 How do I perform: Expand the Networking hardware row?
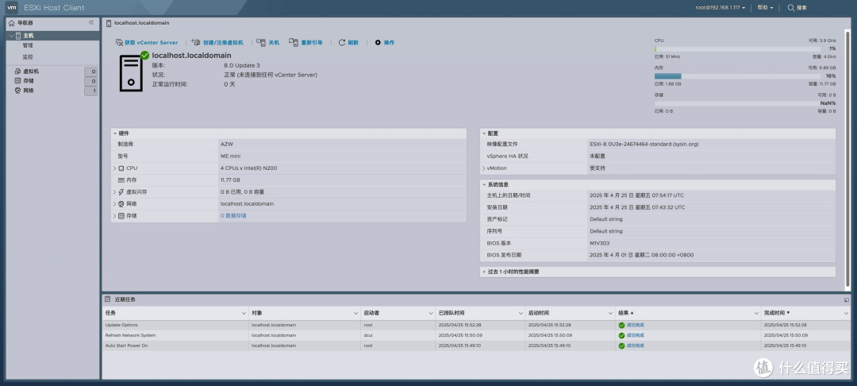(x=115, y=204)
